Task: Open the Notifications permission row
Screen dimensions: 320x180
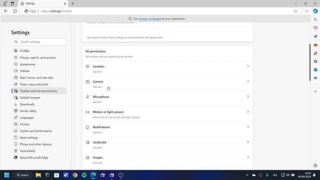Action: pyautogui.click(x=167, y=129)
